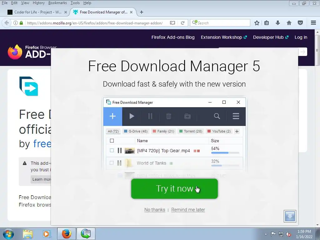Image resolution: width=320 pixels, height=240 pixels.
Task: Open the Windows Start button
Action: point(8,234)
